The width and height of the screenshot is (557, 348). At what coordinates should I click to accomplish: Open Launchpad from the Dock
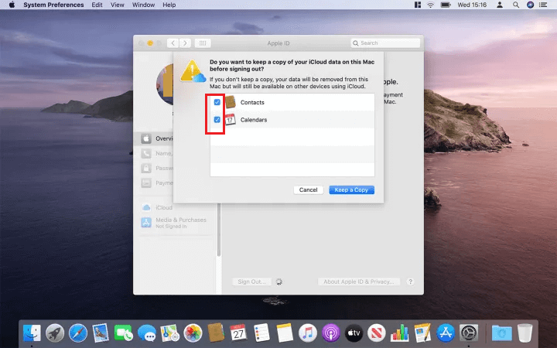55,333
